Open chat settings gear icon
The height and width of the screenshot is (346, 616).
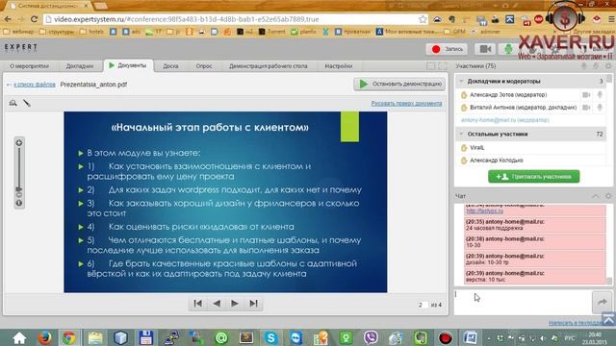pos(608,196)
